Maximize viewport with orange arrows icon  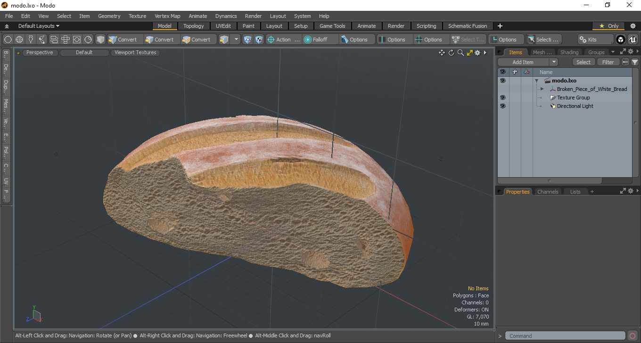[469, 53]
